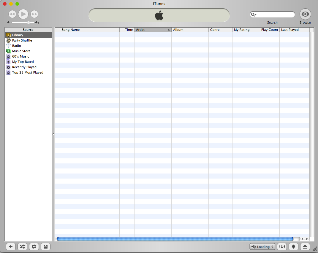Toggle the Browse eye button
The image size is (318, 253).
[305, 14]
